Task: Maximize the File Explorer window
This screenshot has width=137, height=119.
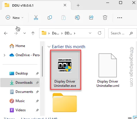Action: [x=121, y=3]
